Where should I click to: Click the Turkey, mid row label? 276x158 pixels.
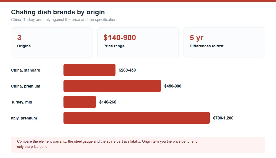(22, 102)
